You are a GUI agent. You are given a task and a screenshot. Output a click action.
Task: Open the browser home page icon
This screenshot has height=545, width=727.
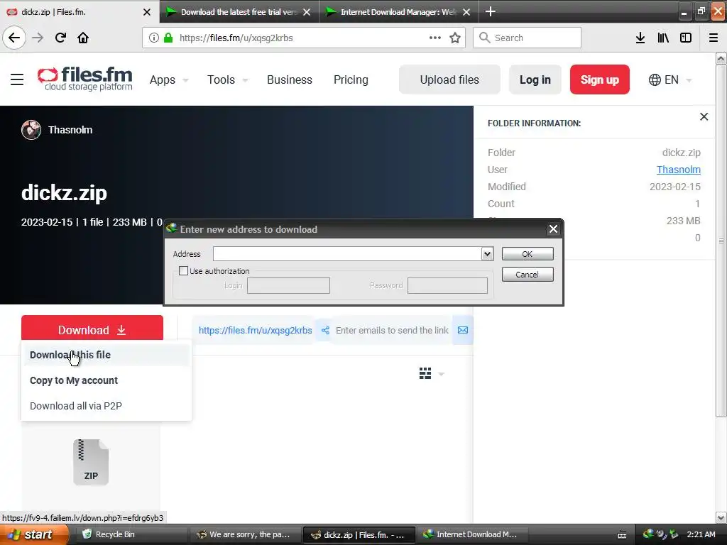(x=83, y=38)
